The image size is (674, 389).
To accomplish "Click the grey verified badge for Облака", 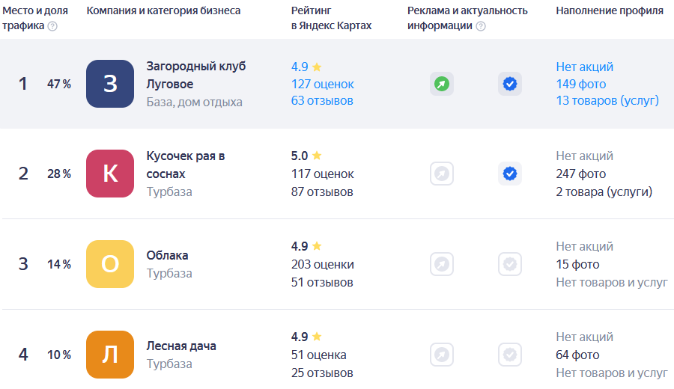I will (510, 264).
